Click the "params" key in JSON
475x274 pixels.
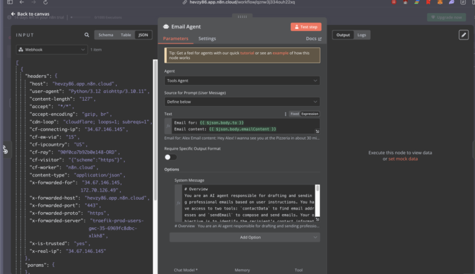click(x=37, y=265)
